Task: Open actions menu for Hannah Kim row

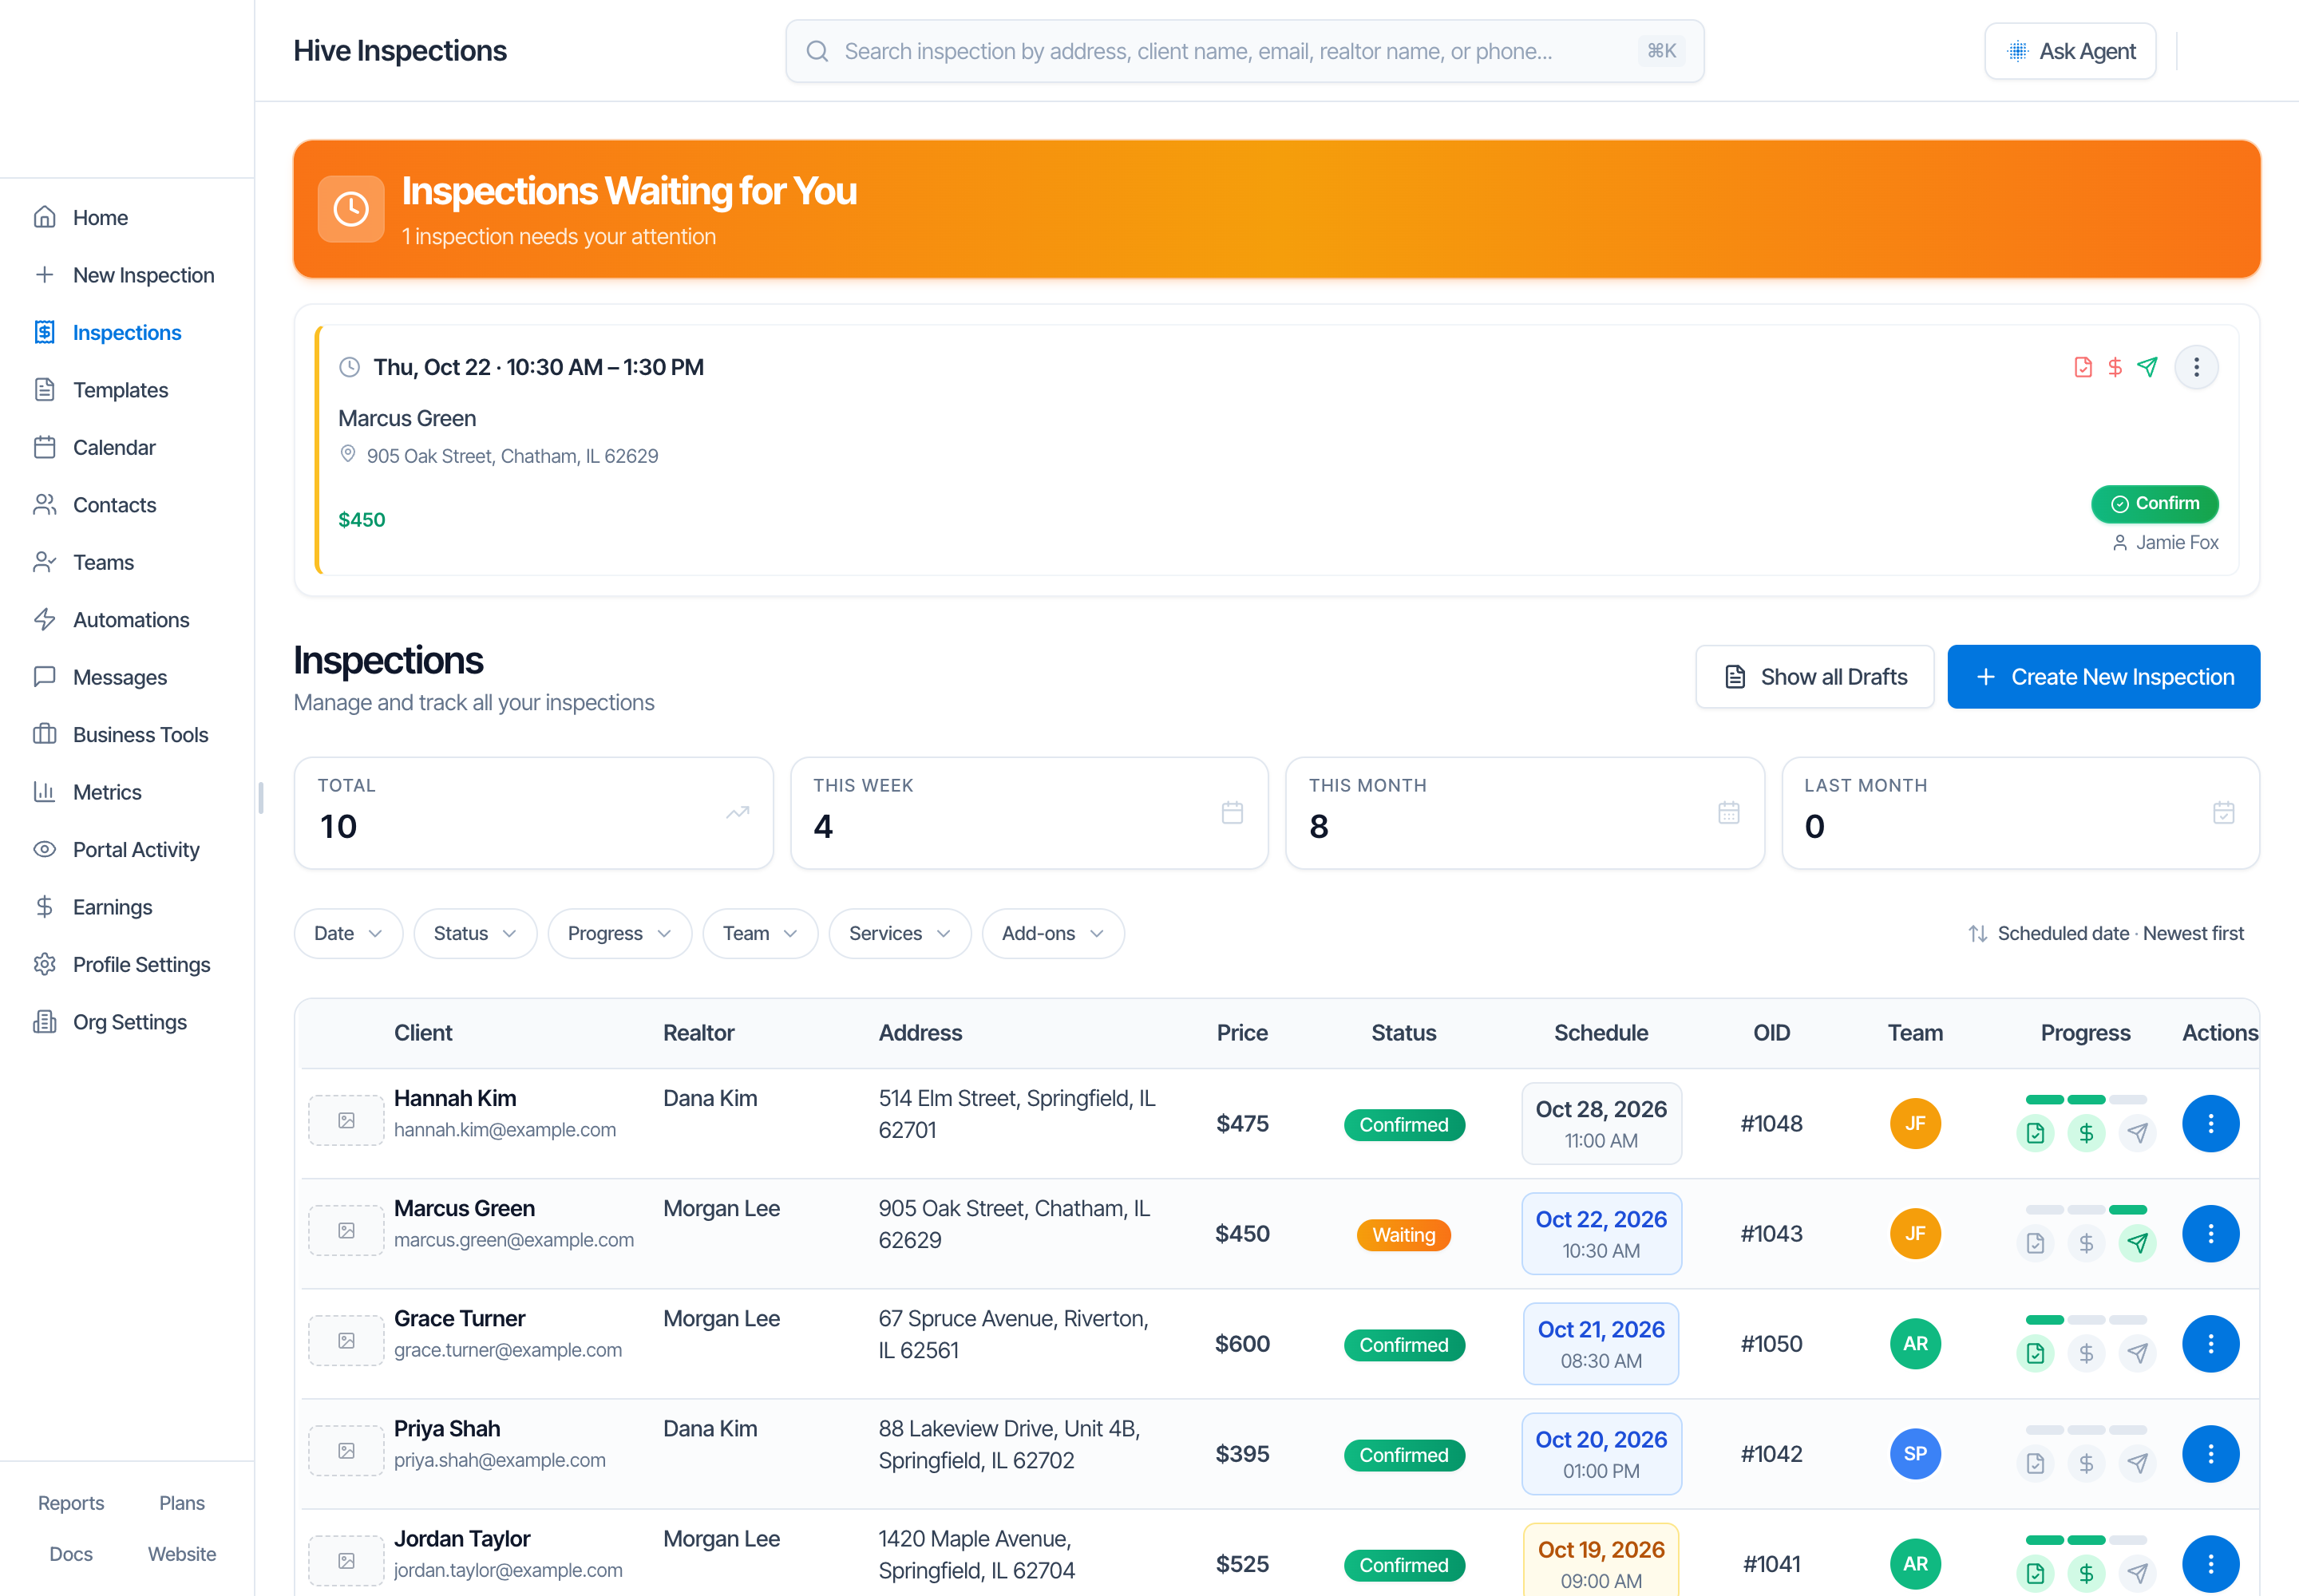Action: pos(2210,1123)
